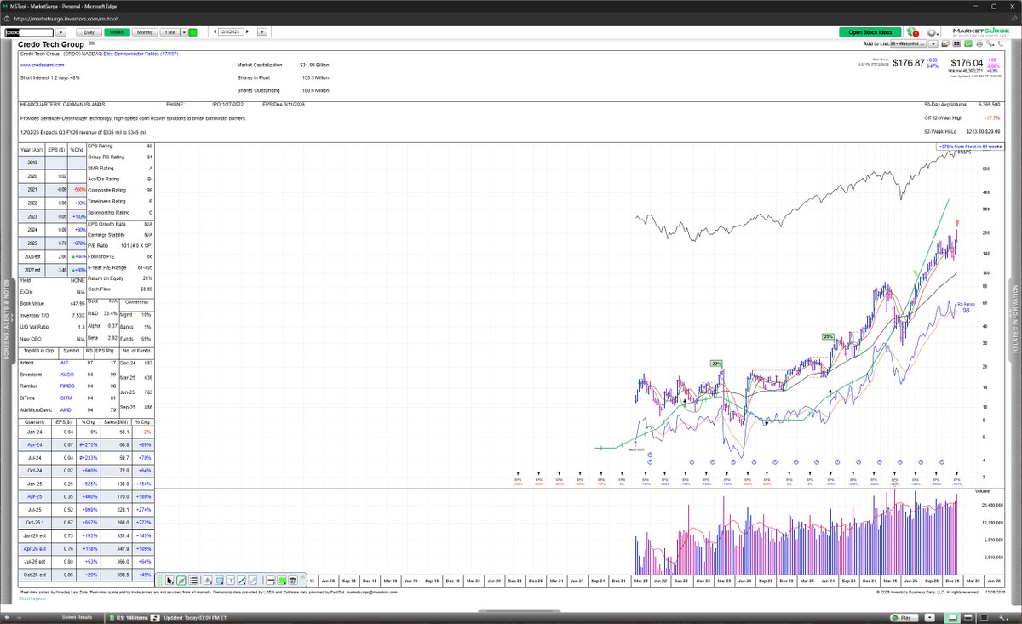
Task: Click the AMD symbol for AdvMicroDevic
Action: (66, 409)
